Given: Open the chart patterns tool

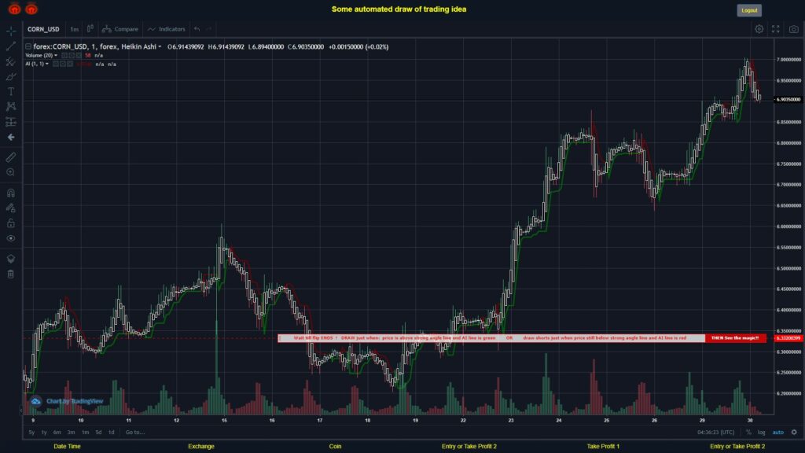Looking at the screenshot, I should (x=11, y=106).
